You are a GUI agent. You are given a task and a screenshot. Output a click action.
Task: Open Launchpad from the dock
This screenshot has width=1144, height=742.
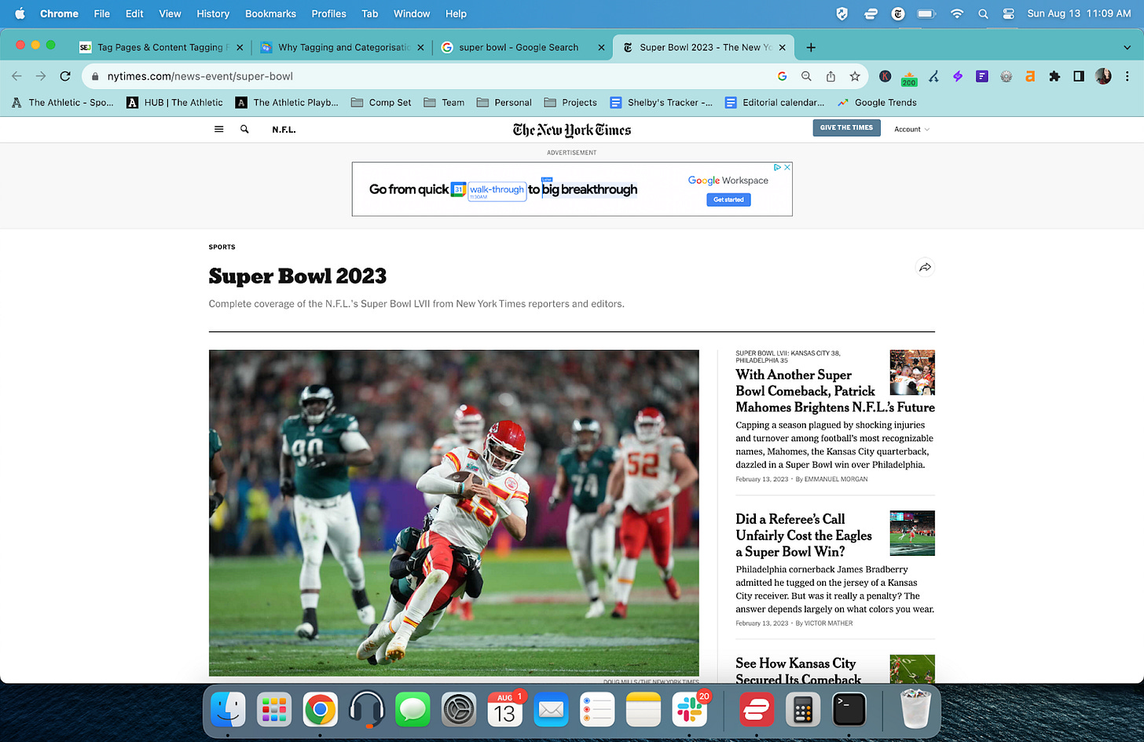pyautogui.click(x=274, y=710)
